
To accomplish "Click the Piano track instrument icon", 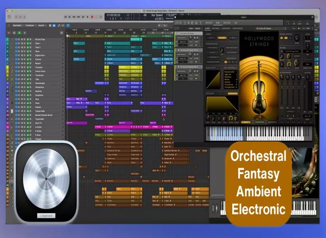I will tap(12, 103).
